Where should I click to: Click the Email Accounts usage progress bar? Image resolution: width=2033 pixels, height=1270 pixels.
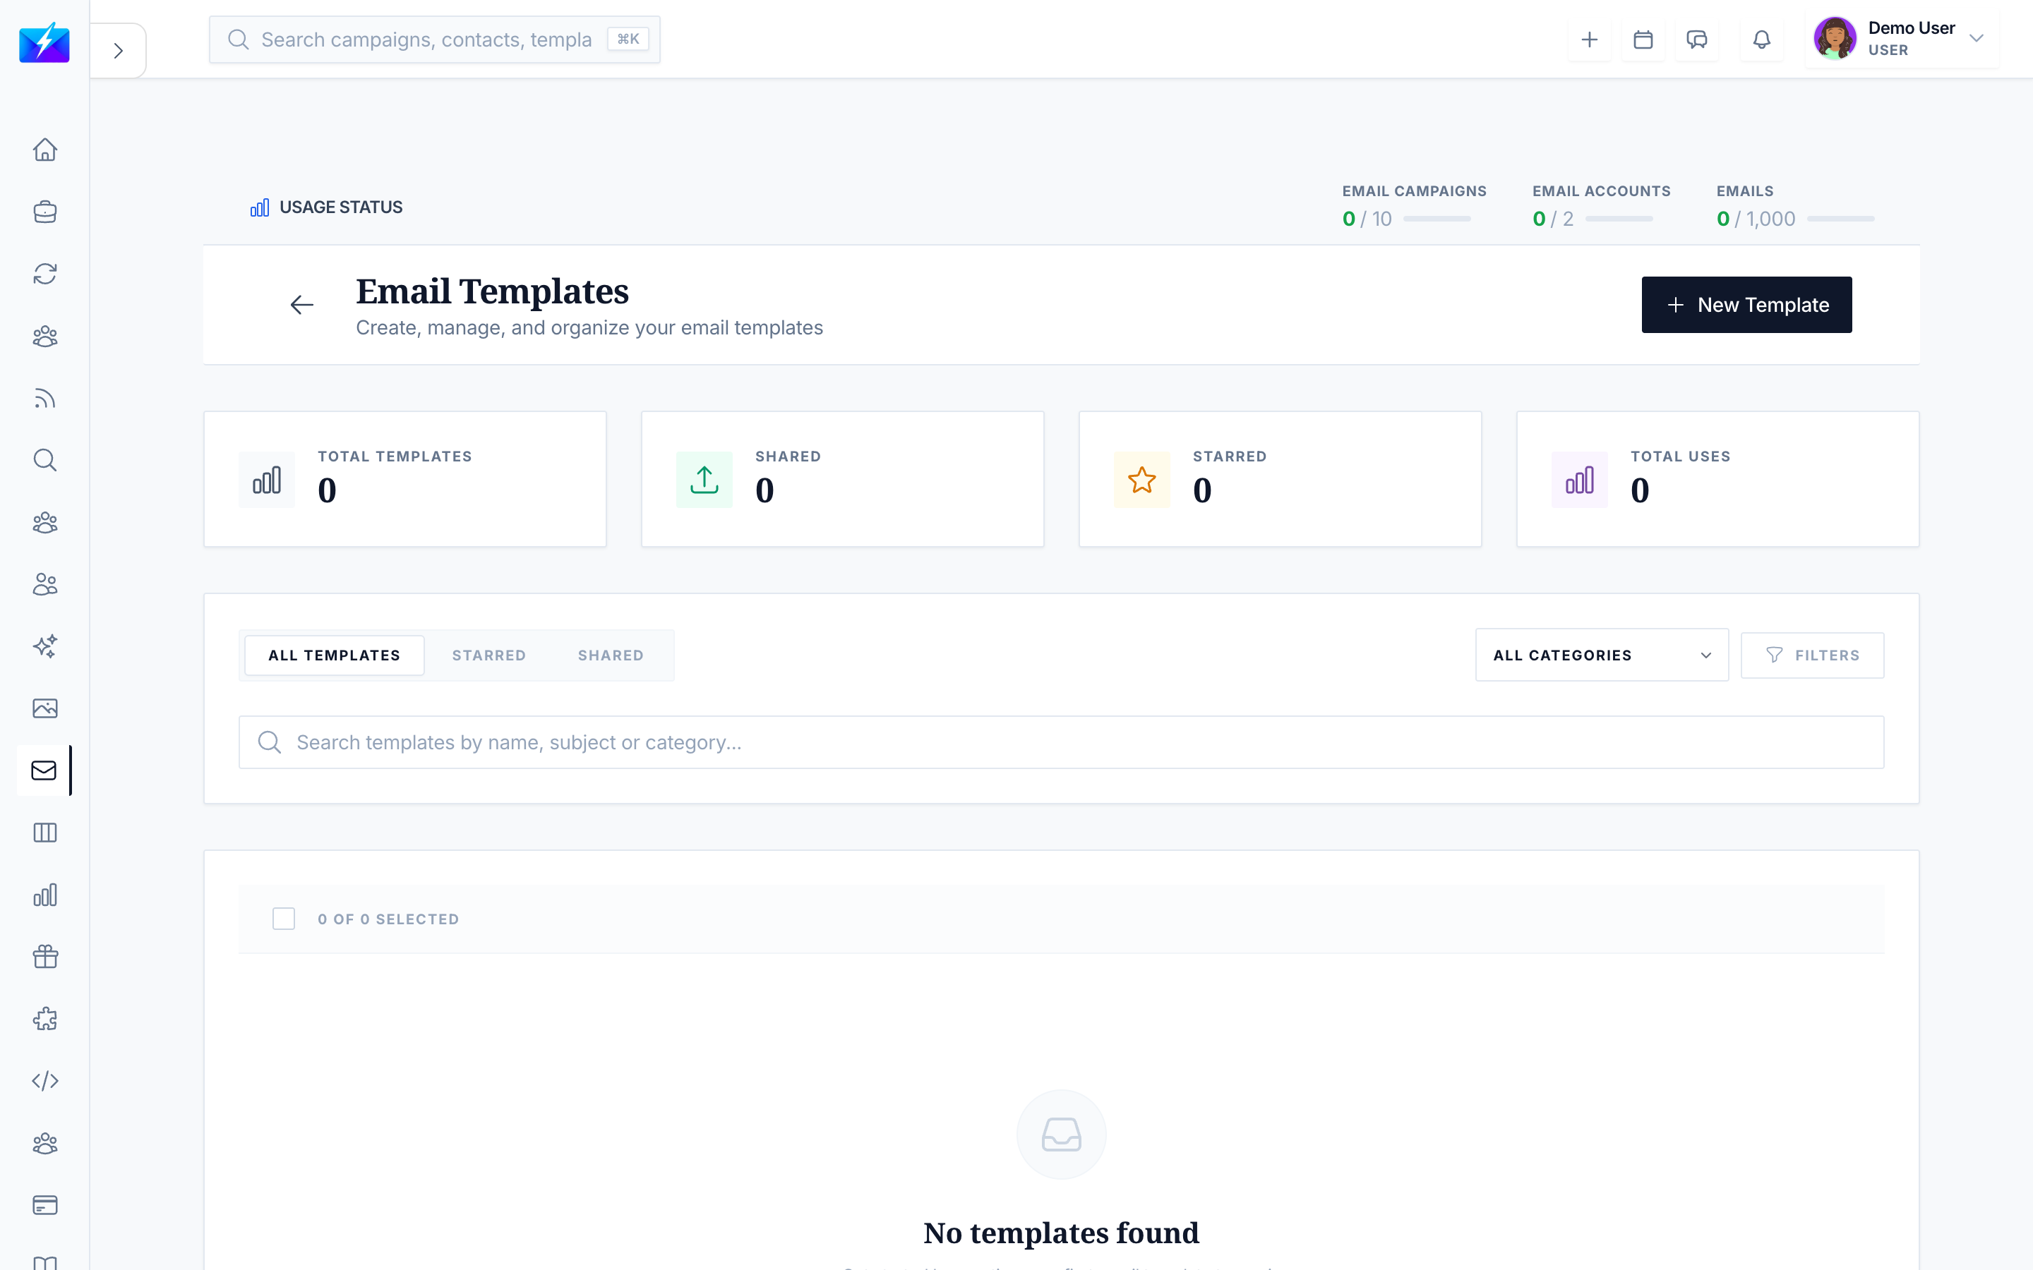[1619, 219]
